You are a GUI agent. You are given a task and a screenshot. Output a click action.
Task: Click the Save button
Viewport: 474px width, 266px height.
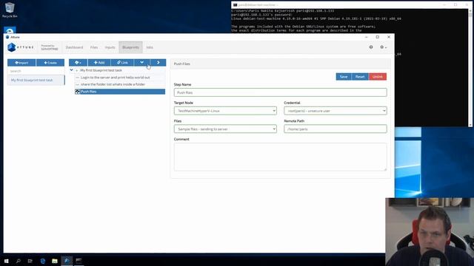tap(344, 77)
